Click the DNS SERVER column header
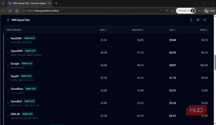 click(x=14, y=30)
